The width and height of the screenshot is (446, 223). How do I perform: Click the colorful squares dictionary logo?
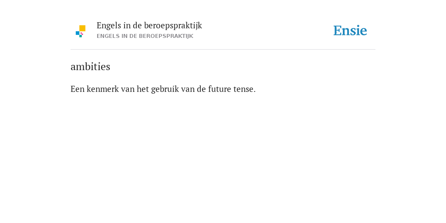[81, 31]
